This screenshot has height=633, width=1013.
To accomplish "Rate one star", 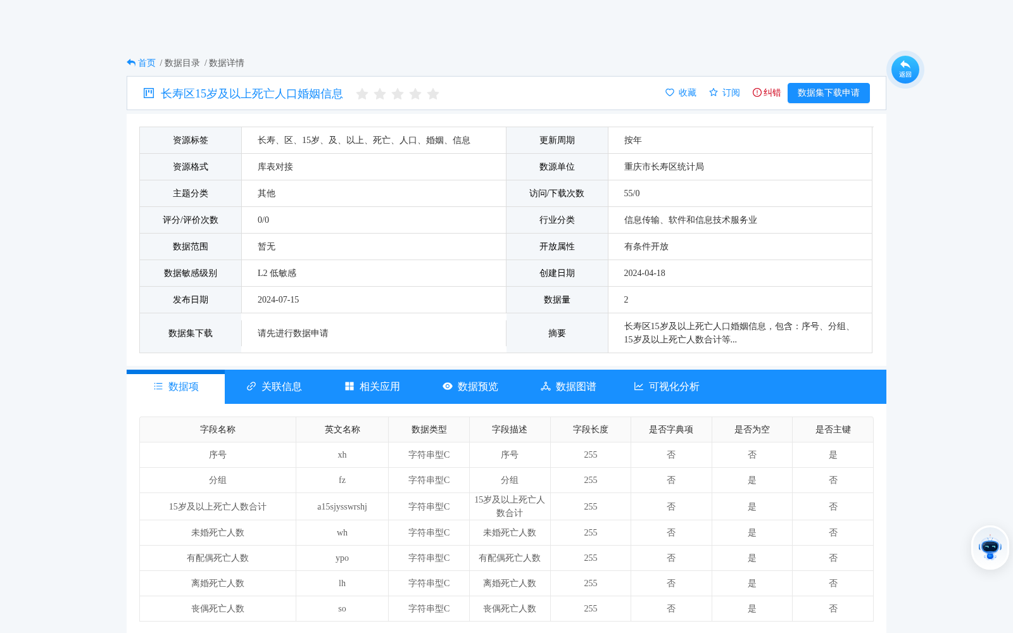I will tap(362, 94).
